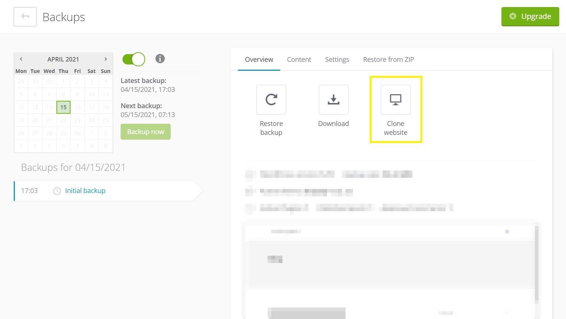Click the APRIL 2021 calendar header
The width and height of the screenshot is (566, 319).
coord(63,59)
